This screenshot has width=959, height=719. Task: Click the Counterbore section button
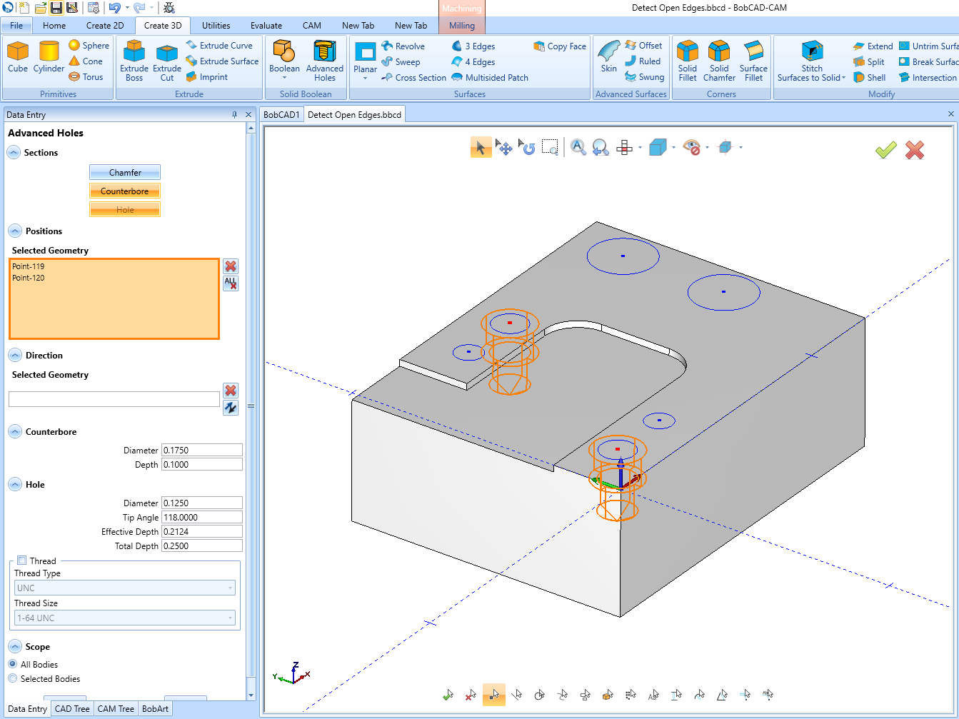click(x=124, y=191)
